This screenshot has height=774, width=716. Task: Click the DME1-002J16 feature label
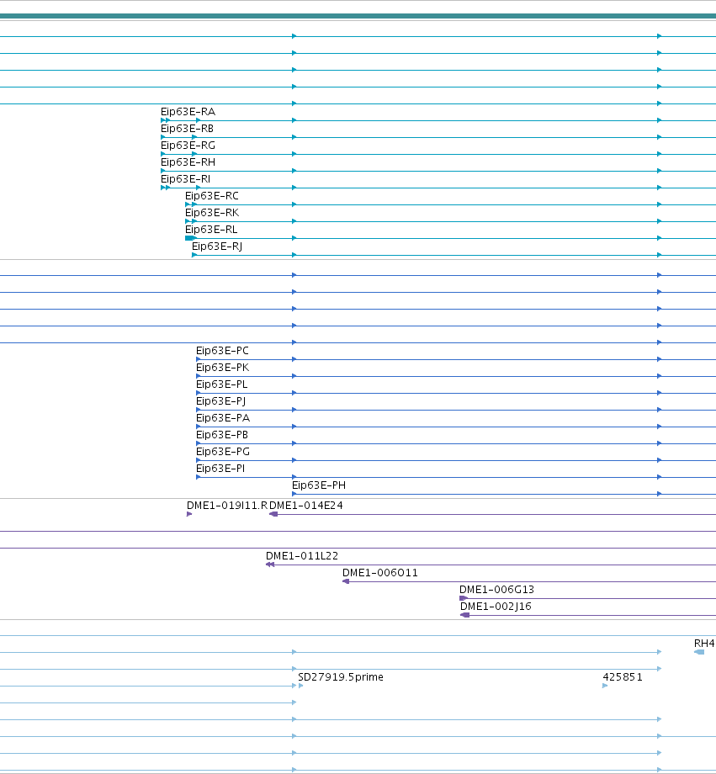(x=496, y=607)
